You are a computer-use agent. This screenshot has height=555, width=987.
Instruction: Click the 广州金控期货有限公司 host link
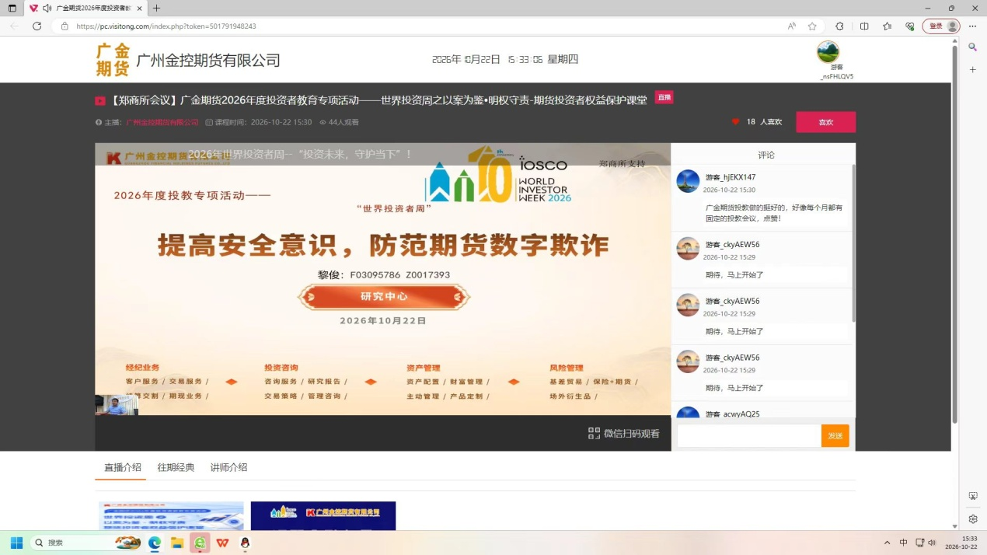point(162,122)
